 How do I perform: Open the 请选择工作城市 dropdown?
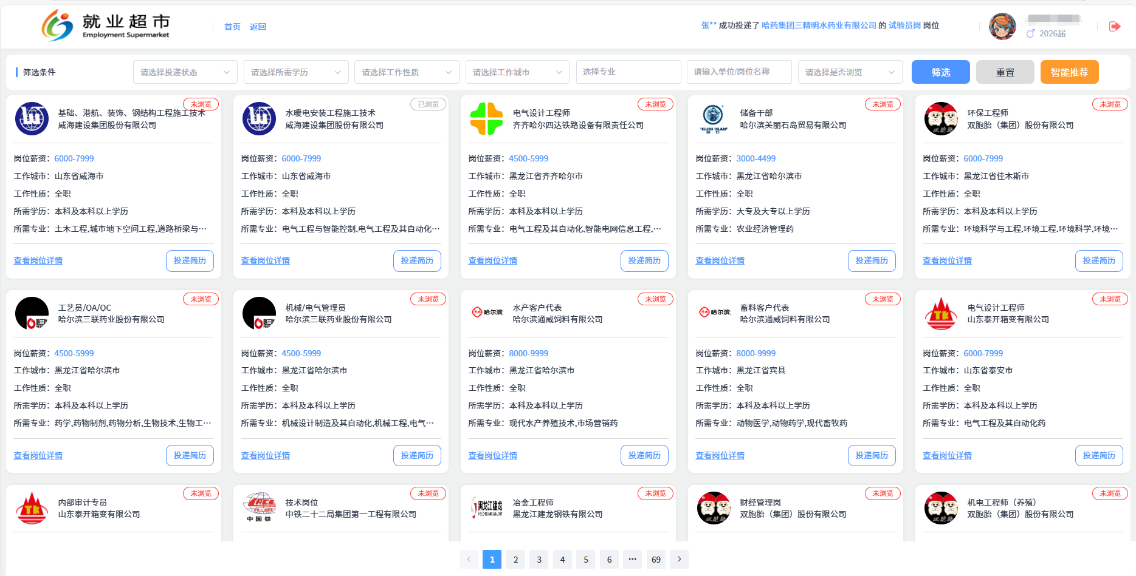[518, 72]
